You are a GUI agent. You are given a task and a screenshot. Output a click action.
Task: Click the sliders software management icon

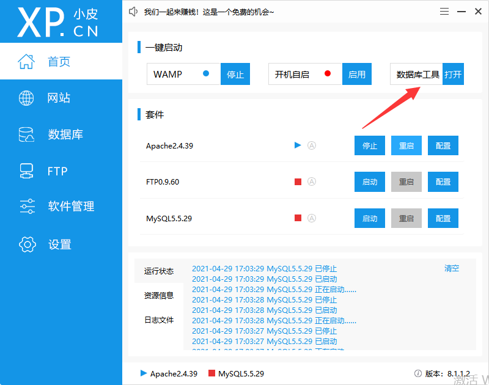tap(27, 206)
